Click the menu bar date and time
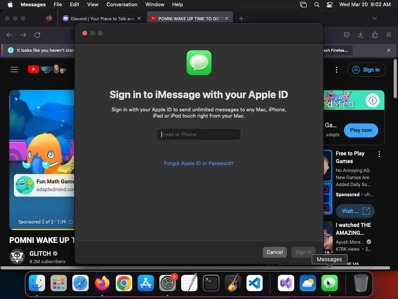Screen dimensions: 398x299 (365, 4)
